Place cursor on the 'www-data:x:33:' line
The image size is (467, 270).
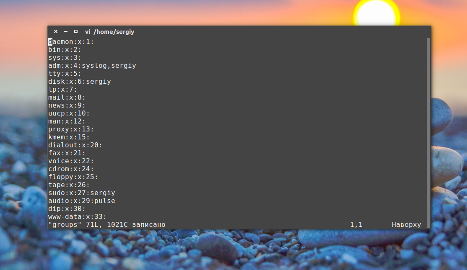[77, 216]
